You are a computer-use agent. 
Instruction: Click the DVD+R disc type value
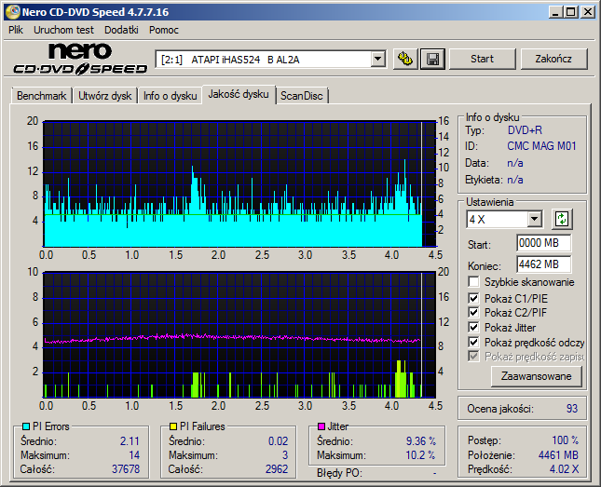point(525,130)
